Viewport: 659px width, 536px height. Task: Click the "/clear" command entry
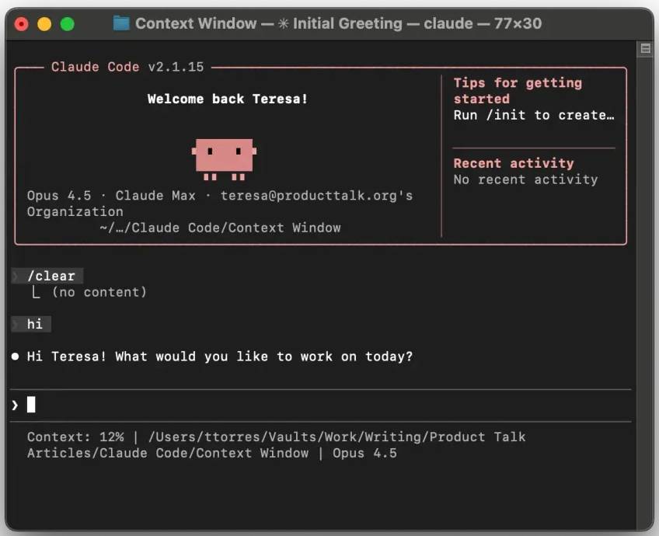click(47, 276)
